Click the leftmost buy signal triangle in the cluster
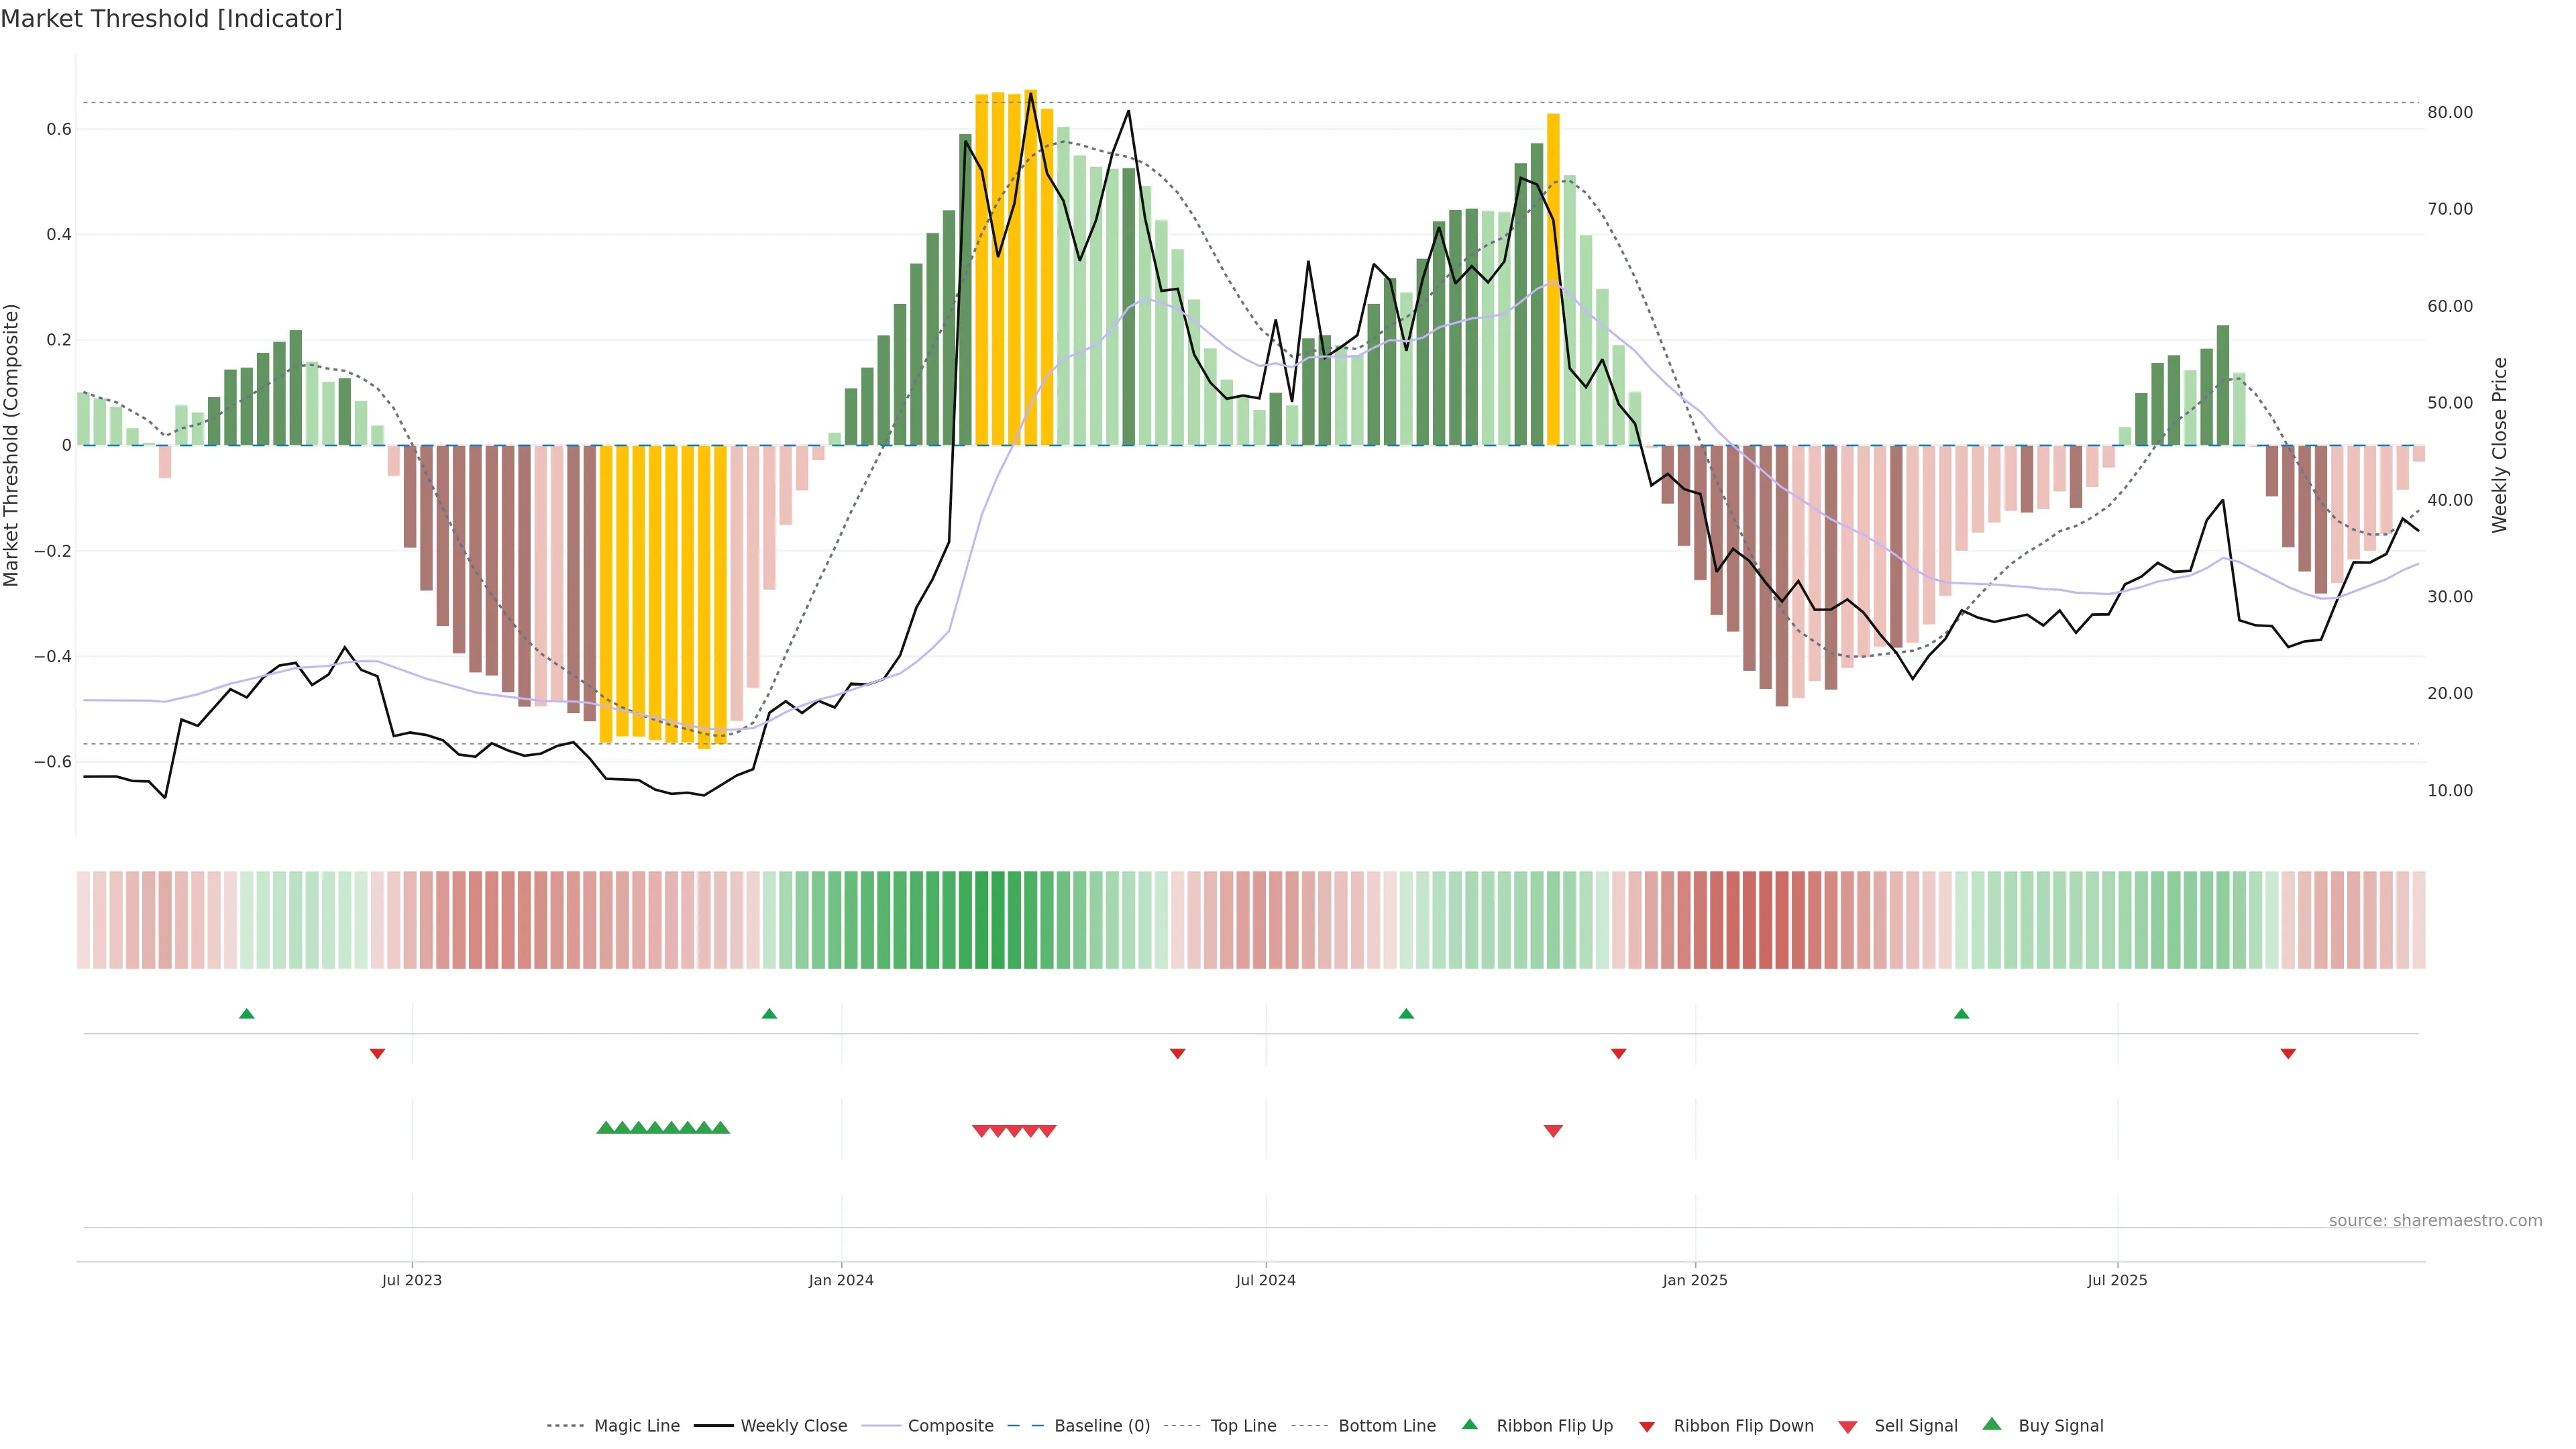Screen dimensions: 2576x1449 coord(605,1128)
